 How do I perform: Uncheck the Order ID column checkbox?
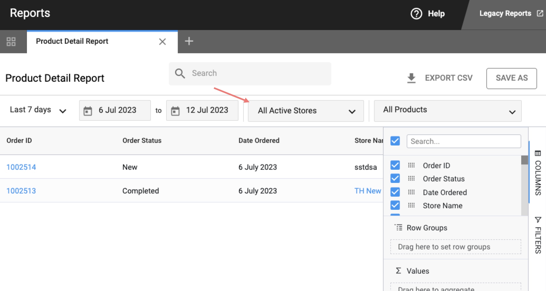(x=395, y=165)
